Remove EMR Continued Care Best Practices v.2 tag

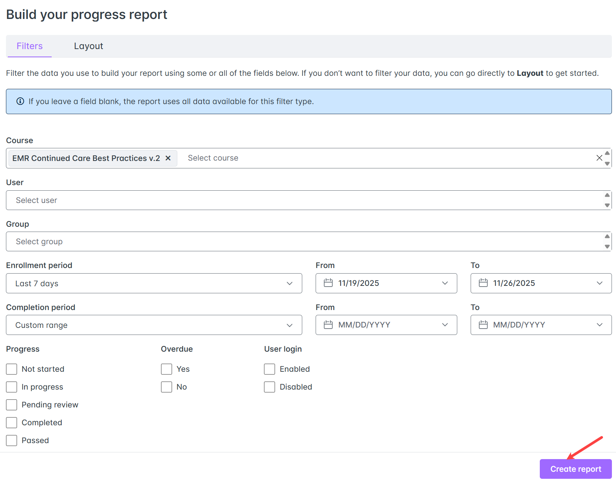pos(168,158)
